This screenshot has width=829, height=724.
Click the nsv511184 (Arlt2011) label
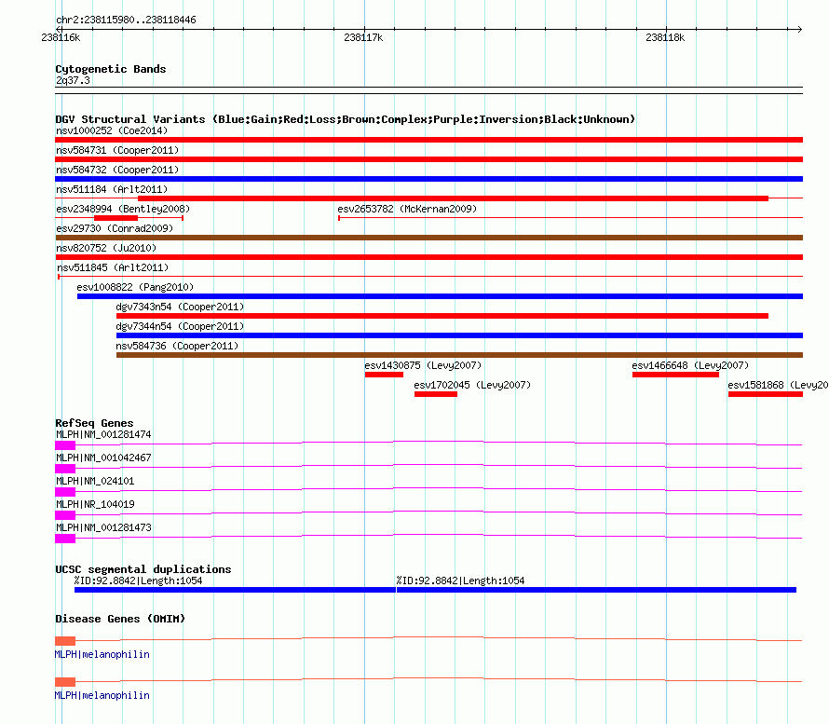pyautogui.click(x=112, y=189)
